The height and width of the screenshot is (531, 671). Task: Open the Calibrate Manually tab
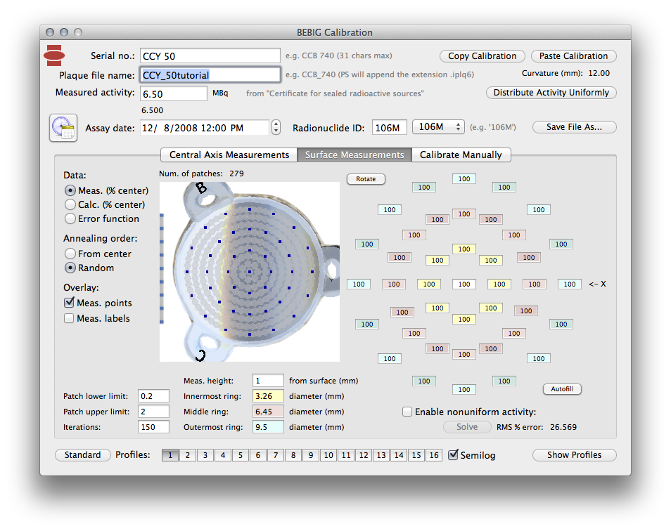[461, 155]
